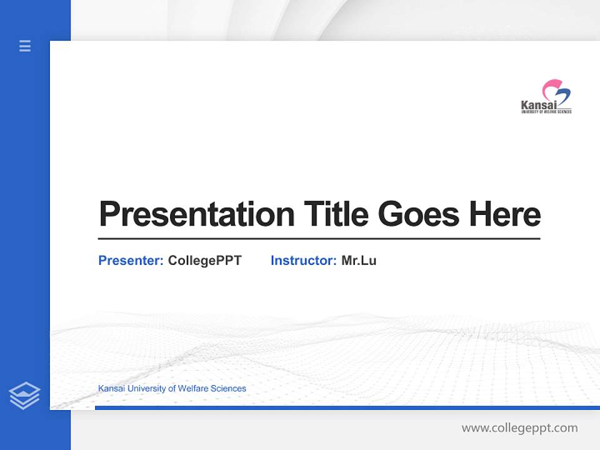Click 'Kansai University of Welfare Sciences' footer text

[x=172, y=388]
